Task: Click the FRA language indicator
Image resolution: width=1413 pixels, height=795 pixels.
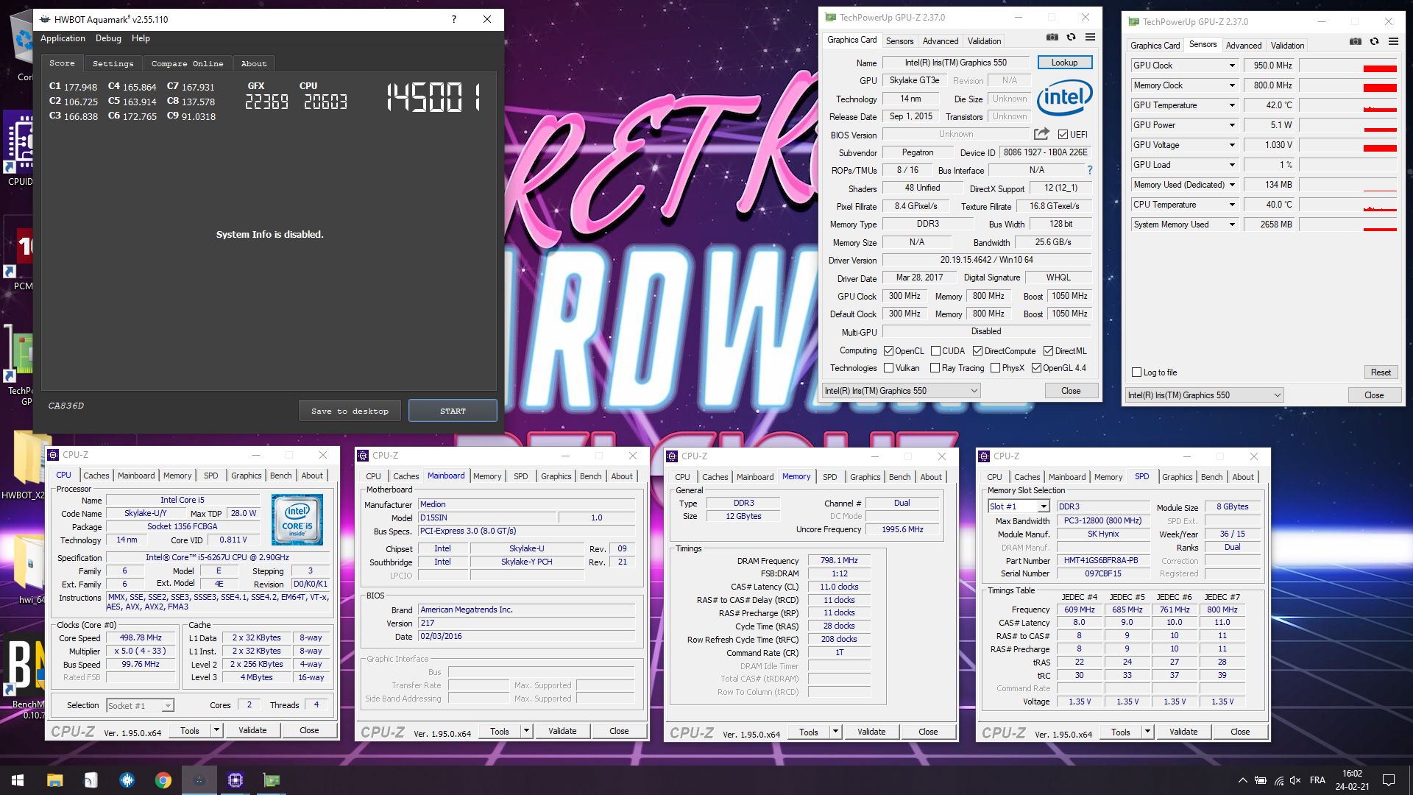Action: tap(1317, 780)
